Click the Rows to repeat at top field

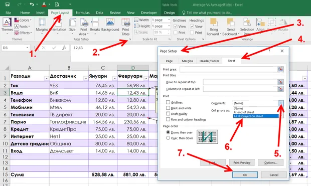point(240,82)
